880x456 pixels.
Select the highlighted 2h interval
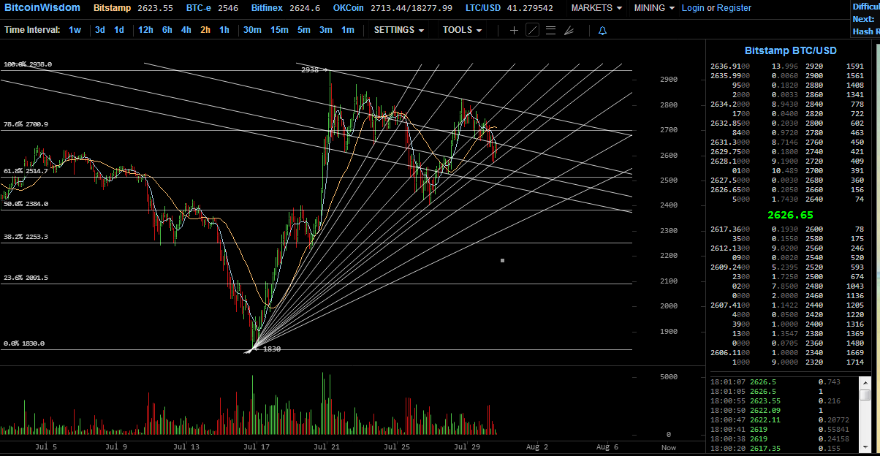(205, 30)
